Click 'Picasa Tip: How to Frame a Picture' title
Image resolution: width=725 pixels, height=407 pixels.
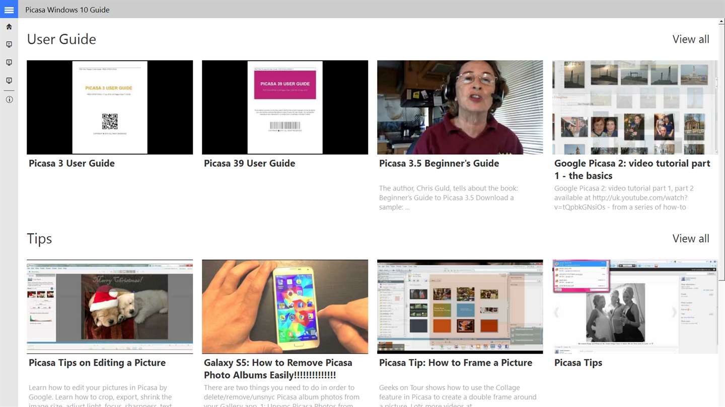tap(456, 363)
